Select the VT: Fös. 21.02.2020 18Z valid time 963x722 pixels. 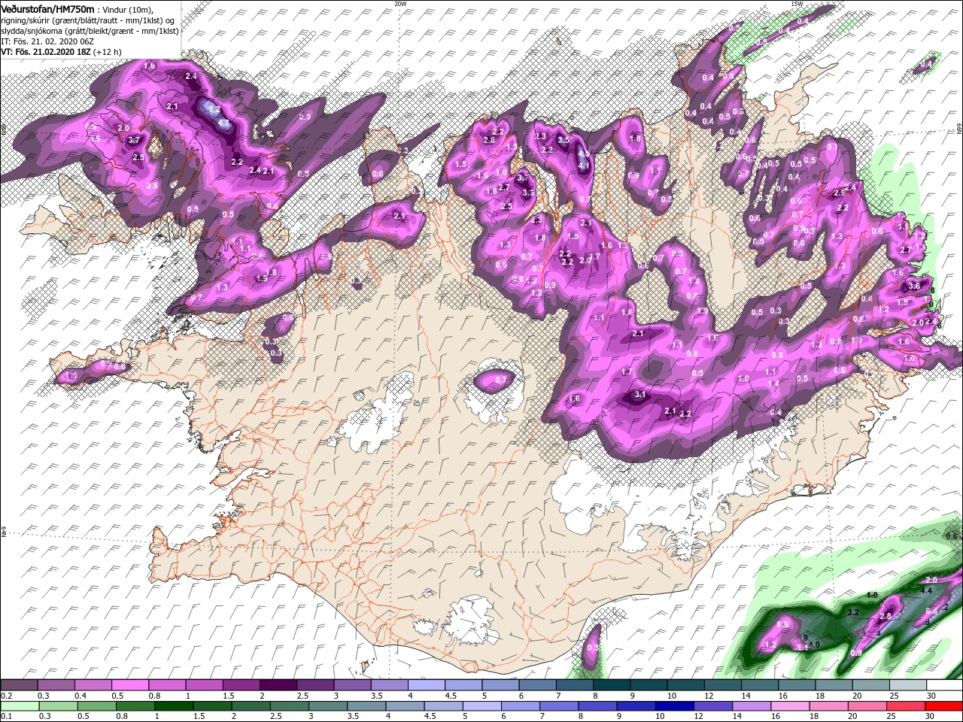46,52
